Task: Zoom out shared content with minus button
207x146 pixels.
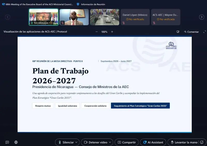Action: (97, 32)
